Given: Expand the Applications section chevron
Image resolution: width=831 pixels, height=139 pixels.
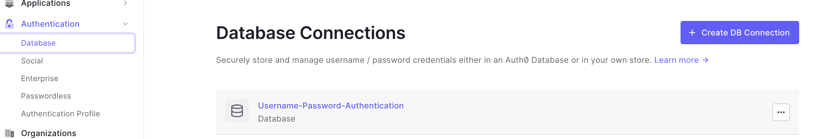Looking at the screenshot, I should point(125,3).
